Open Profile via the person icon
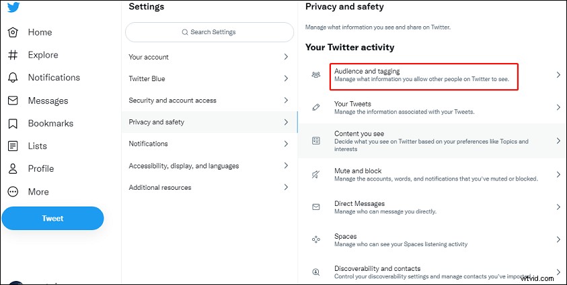This screenshot has width=567, height=285. (13, 168)
